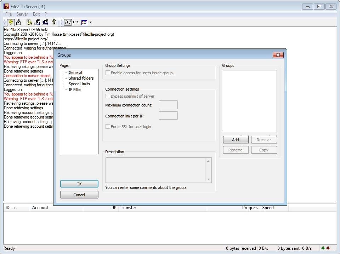The height and width of the screenshot is (254, 340).
Task: Click the Speed column header
Action: 274,208
